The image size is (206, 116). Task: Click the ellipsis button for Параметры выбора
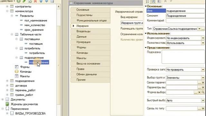pyautogui.click(x=199, y=87)
